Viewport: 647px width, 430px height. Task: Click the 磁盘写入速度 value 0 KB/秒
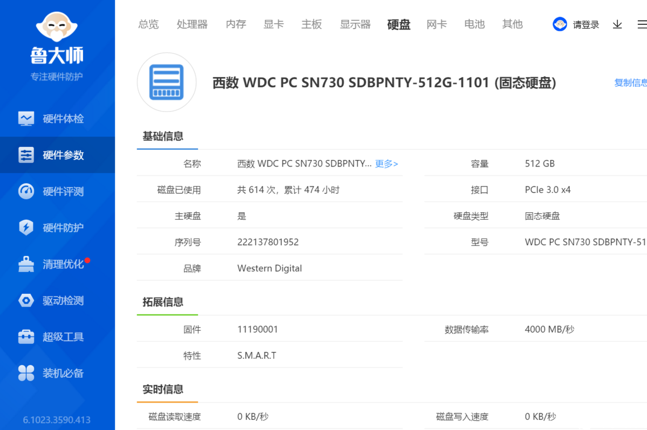tap(540, 417)
